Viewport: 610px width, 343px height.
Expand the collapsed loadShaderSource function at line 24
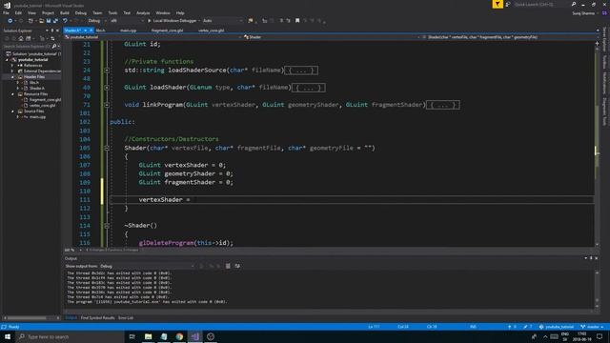107,71
